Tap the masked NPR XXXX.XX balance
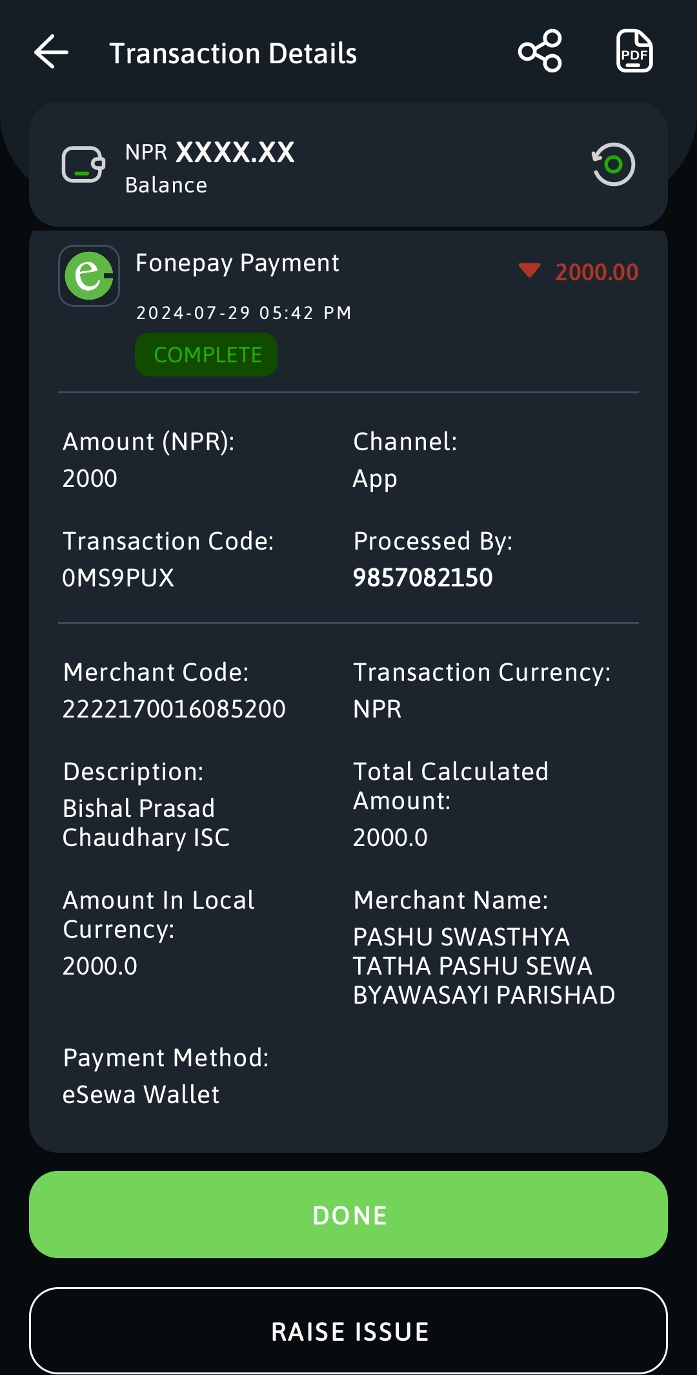This screenshot has width=697, height=1375. point(210,152)
